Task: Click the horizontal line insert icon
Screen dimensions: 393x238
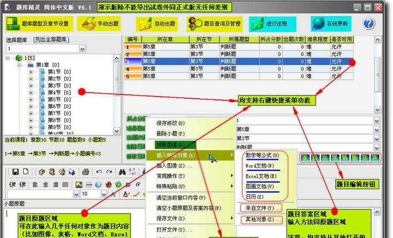Action: (x=89, y=185)
